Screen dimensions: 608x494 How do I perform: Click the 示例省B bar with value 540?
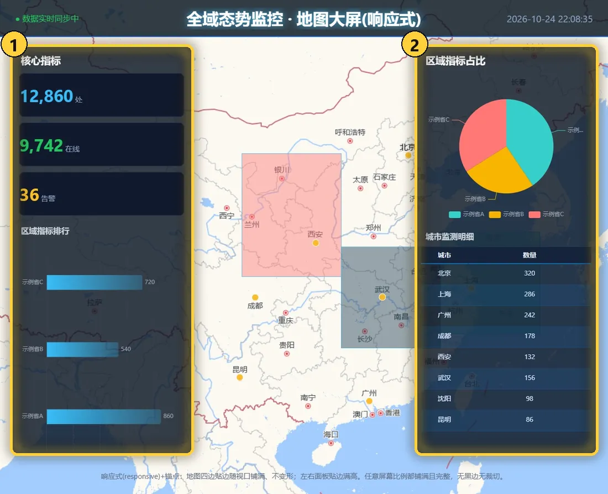pyautogui.click(x=82, y=349)
